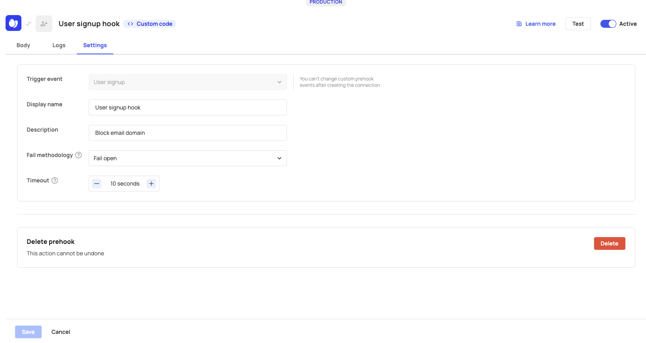Image resolution: width=646 pixels, height=343 pixels.
Task: Increase timeout with the plus button
Action: tap(151, 184)
